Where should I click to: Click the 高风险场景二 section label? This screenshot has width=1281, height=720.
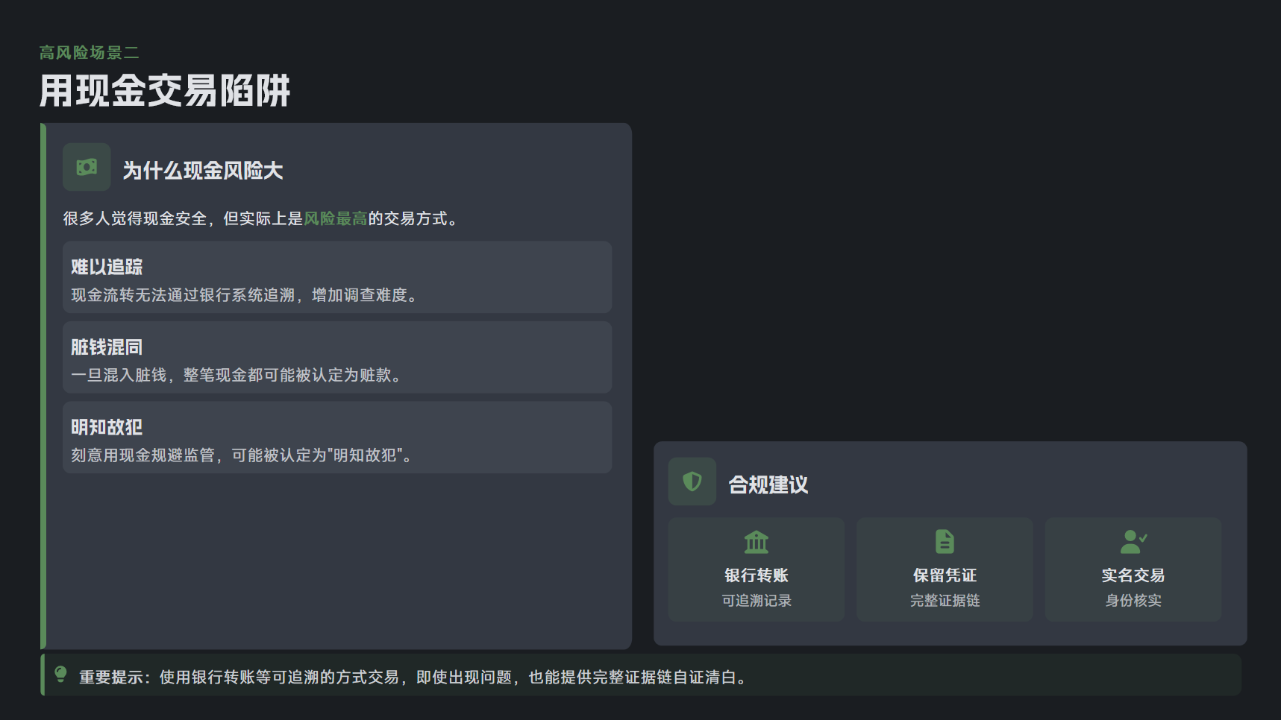(x=90, y=53)
